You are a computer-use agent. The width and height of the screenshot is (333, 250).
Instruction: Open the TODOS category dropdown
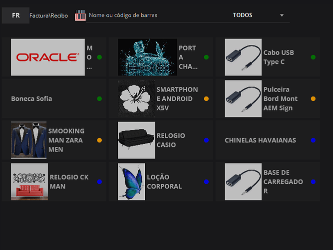click(x=258, y=15)
